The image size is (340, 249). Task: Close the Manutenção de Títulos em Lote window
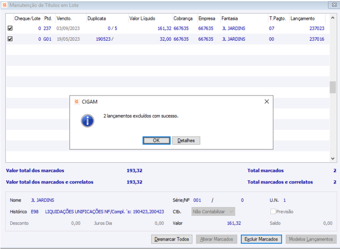tap(334, 5)
